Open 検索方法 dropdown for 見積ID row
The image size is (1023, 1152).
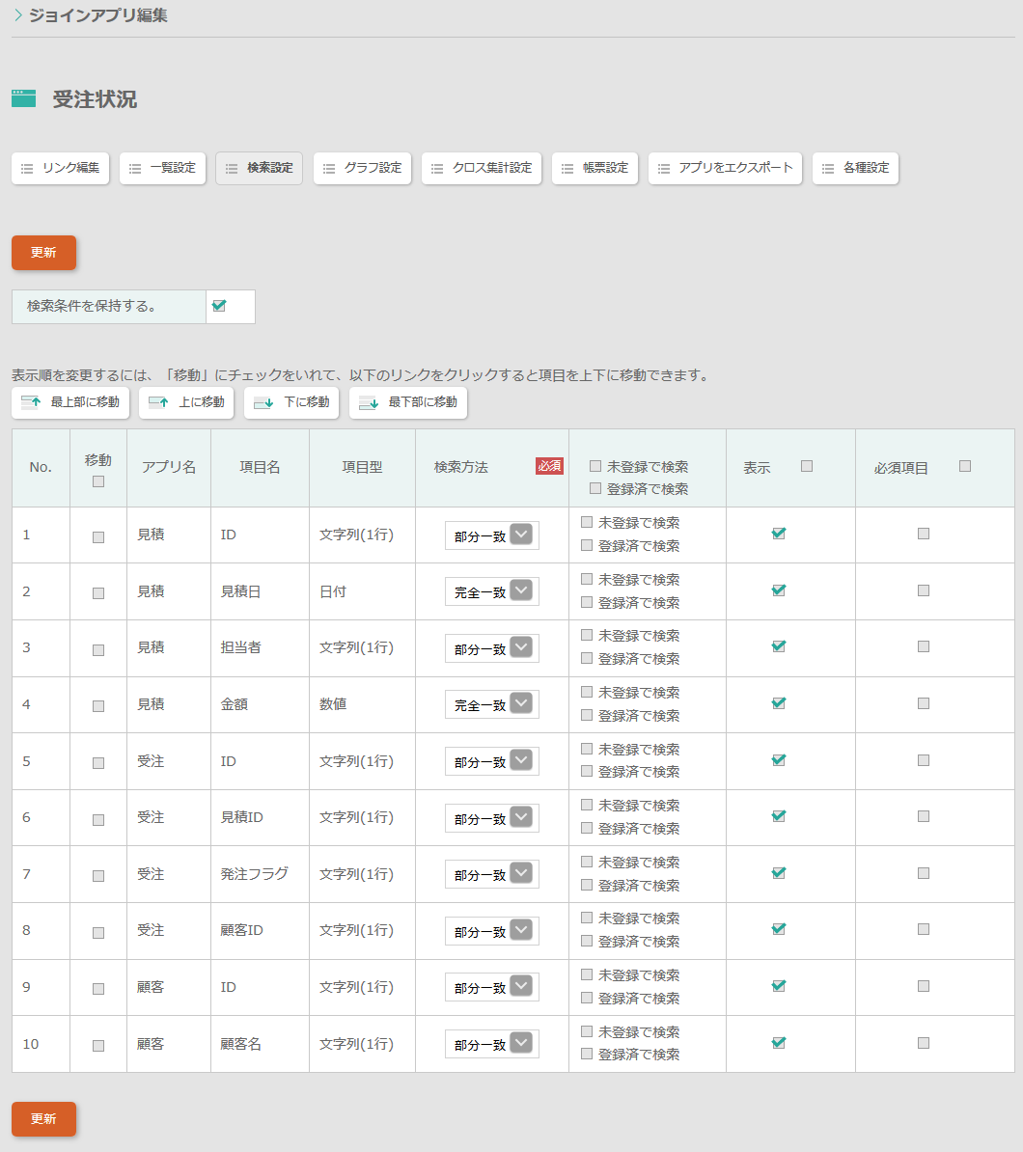point(491,818)
